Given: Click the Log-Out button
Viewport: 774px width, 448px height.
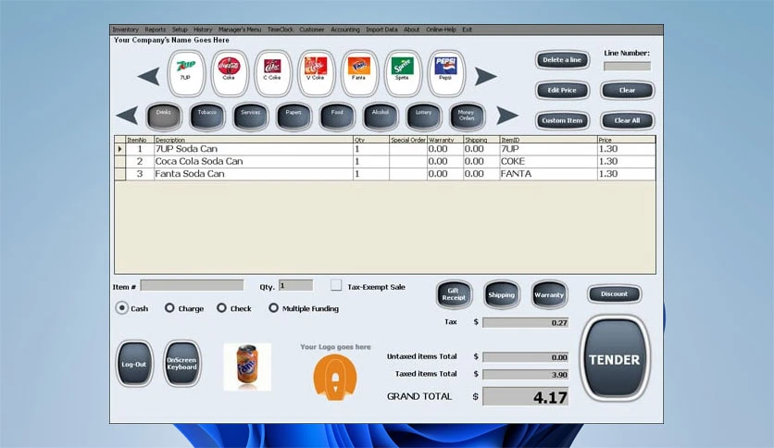Looking at the screenshot, I should [134, 364].
